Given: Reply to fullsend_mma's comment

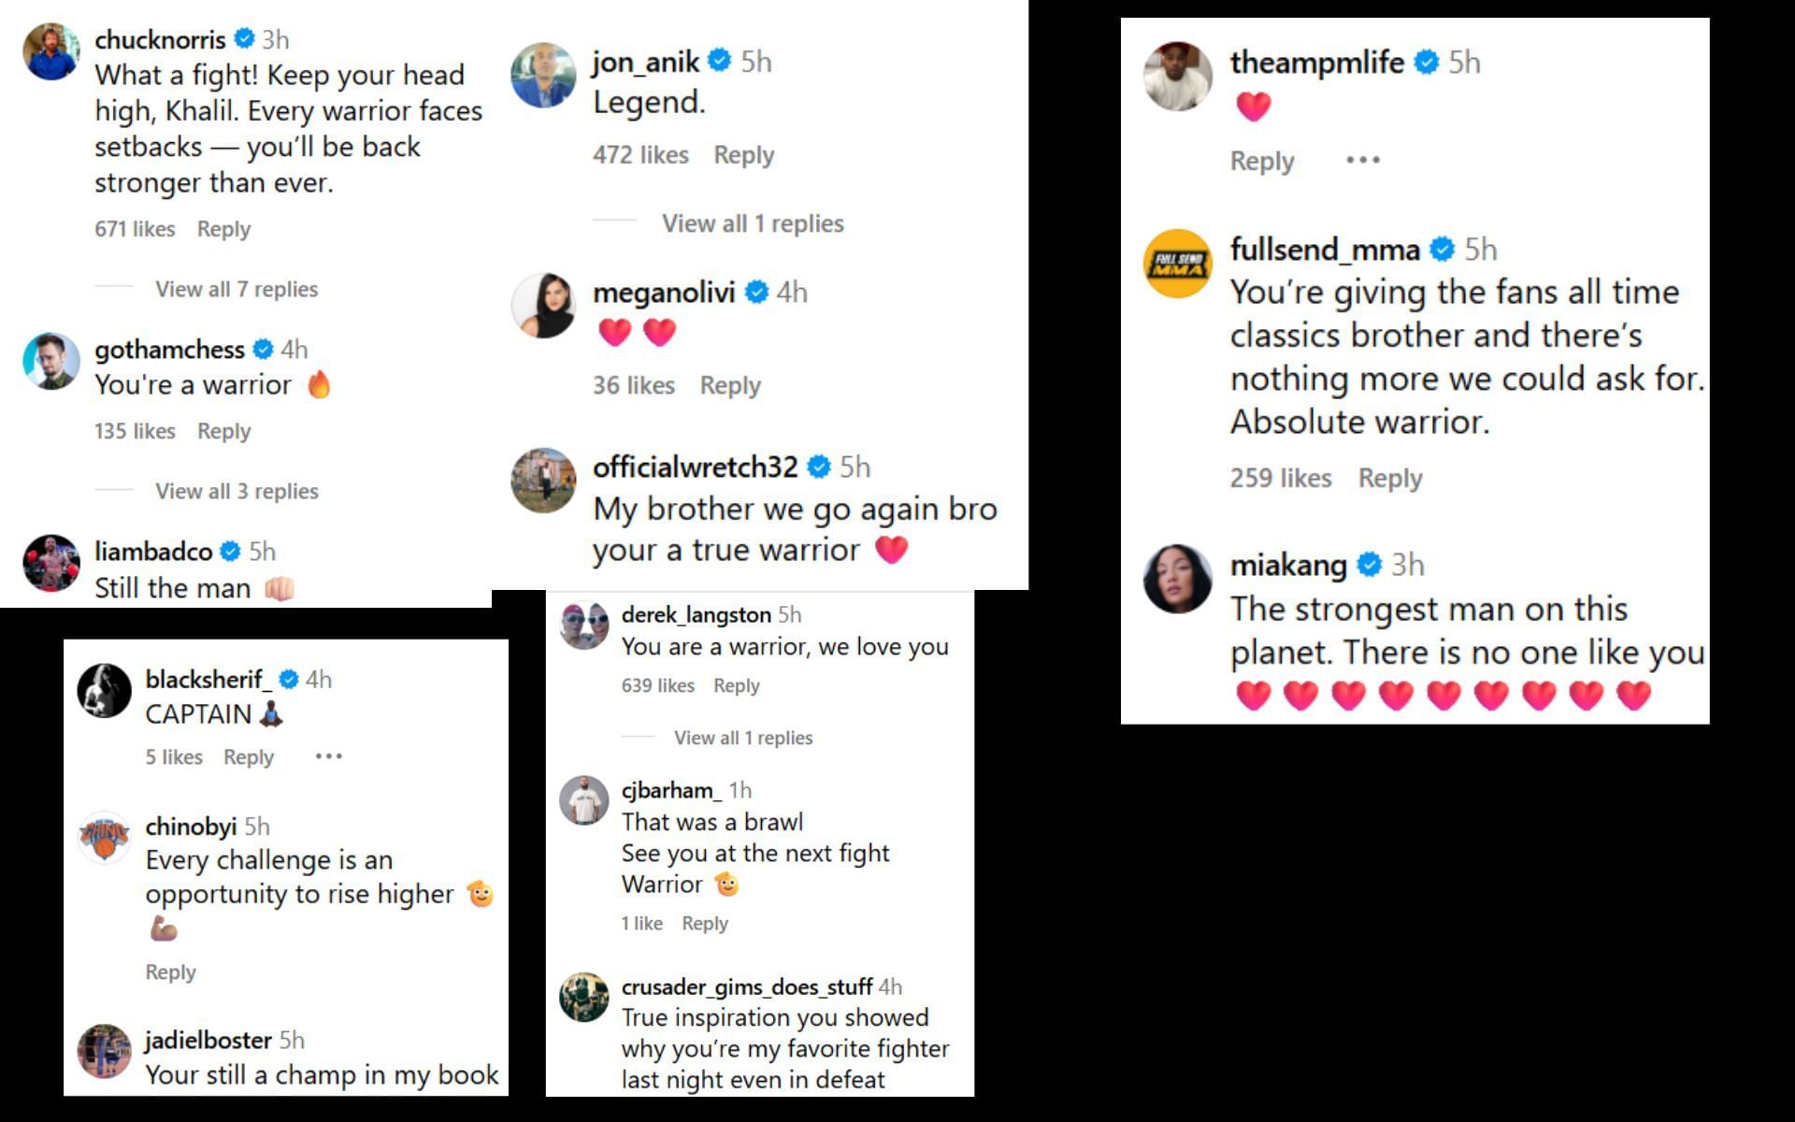Looking at the screenshot, I should pos(1389,478).
